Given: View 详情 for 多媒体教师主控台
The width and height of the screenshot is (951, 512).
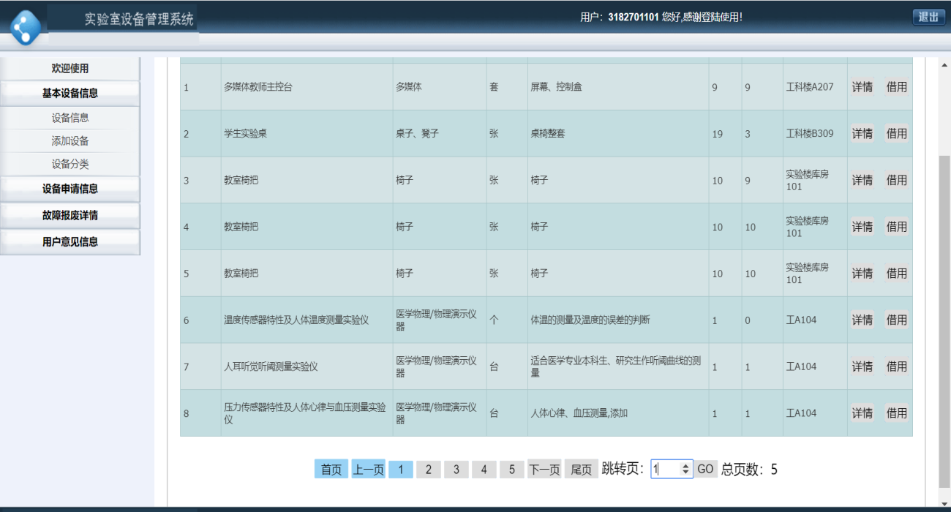Looking at the screenshot, I should click(x=862, y=87).
